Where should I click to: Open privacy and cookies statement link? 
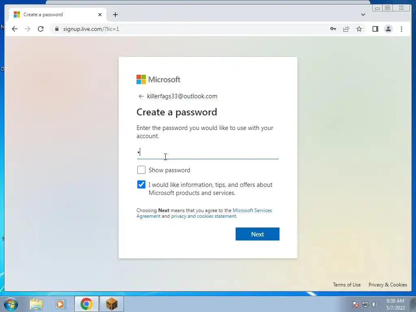click(204, 216)
